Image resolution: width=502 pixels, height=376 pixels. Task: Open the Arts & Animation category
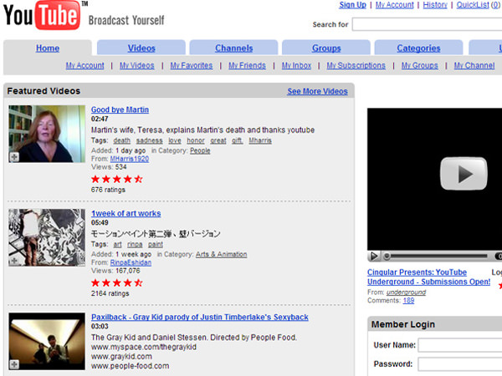click(x=221, y=255)
